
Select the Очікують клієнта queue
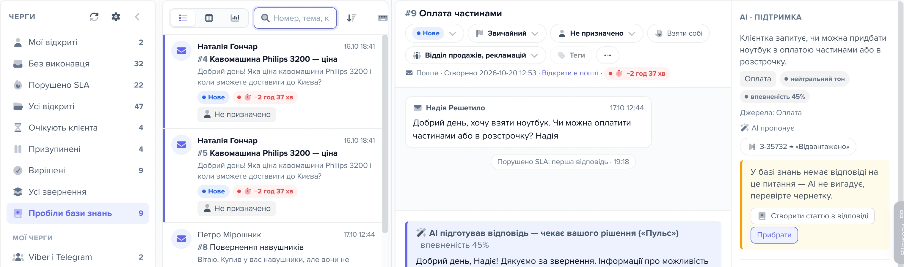[x=78, y=128]
